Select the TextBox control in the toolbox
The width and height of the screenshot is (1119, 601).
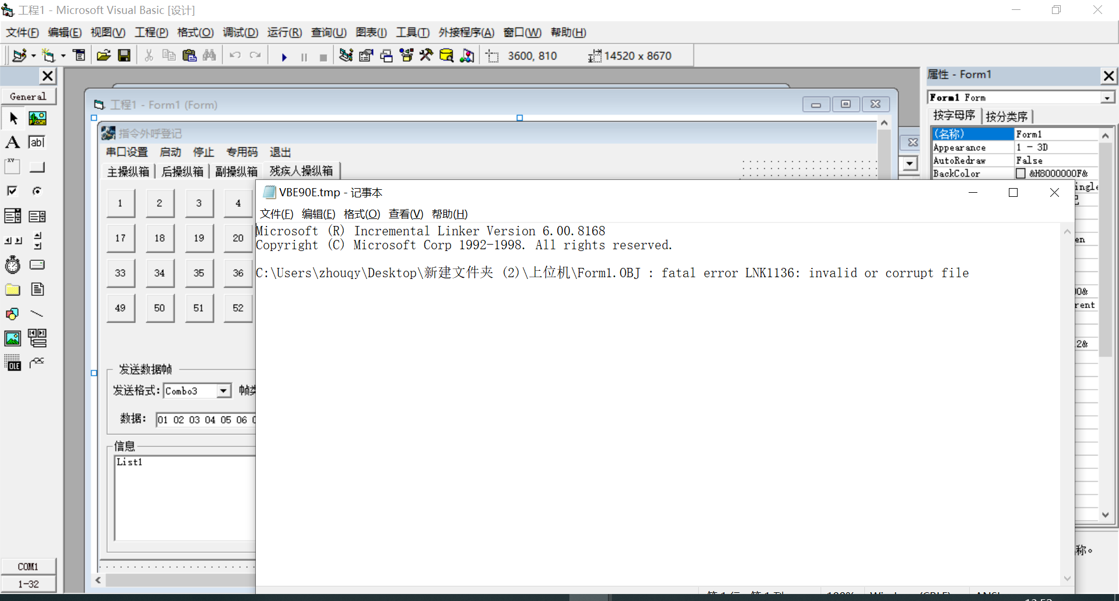click(x=37, y=143)
